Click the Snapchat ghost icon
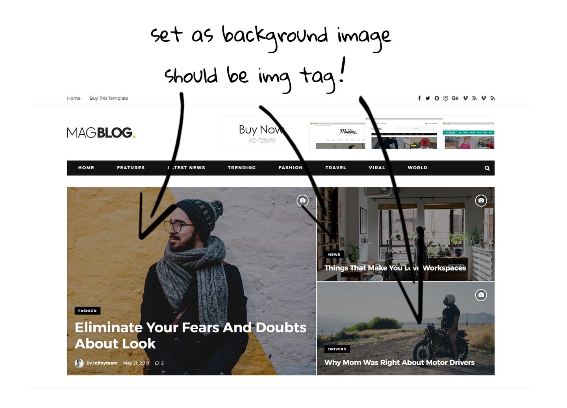This screenshot has height=408, width=567. tap(437, 98)
